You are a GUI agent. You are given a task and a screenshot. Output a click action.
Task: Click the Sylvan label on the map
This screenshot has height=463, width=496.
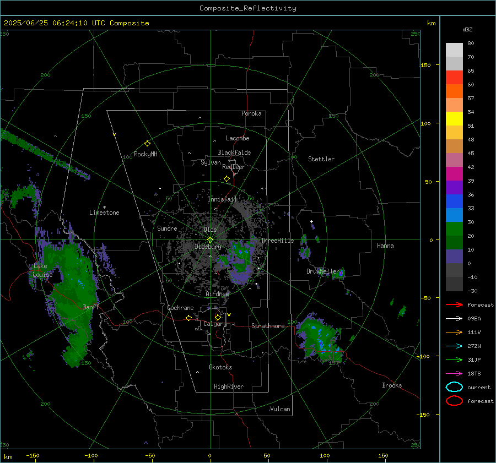coord(211,162)
